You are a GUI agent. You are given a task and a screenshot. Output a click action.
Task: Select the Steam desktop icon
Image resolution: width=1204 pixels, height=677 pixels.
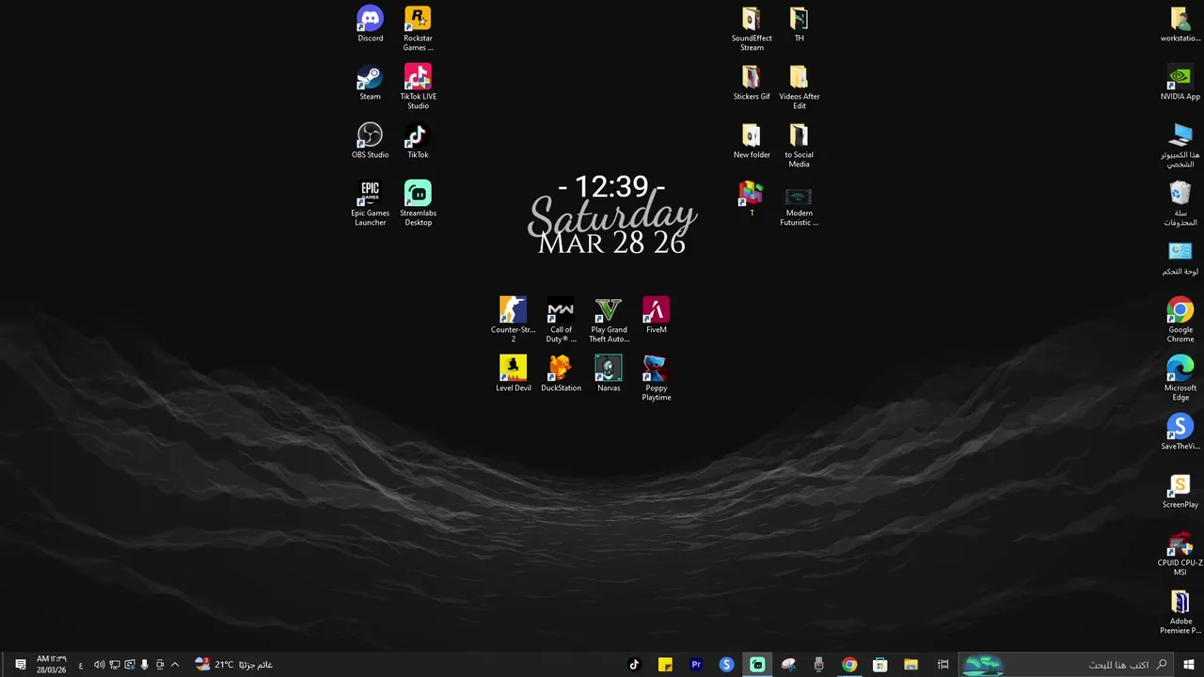370,83
